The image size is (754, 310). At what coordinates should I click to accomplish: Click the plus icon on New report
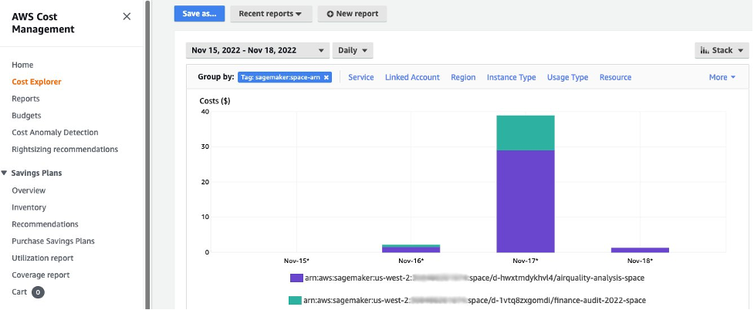point(331,14)
